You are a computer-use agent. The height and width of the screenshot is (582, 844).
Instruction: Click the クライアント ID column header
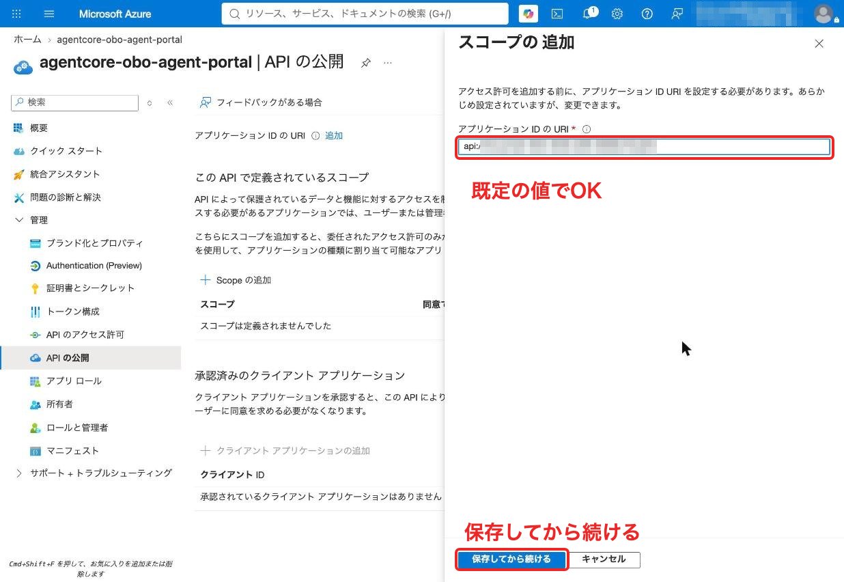point(232,474)
